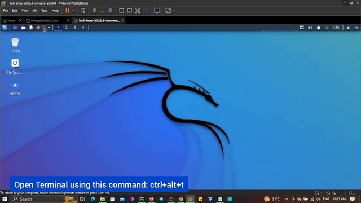Switch to Kali workspace 1
Viewport: 361px width, 203px height.
[58, 28]
